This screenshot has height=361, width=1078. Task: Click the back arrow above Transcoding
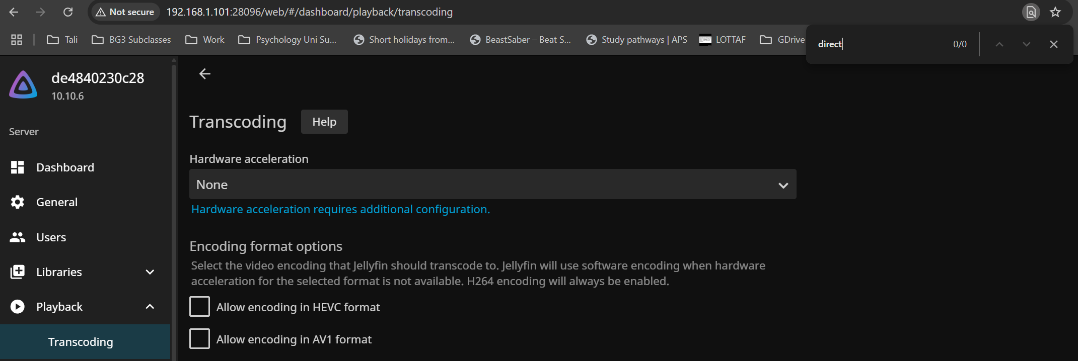click(x=205, y=74)
